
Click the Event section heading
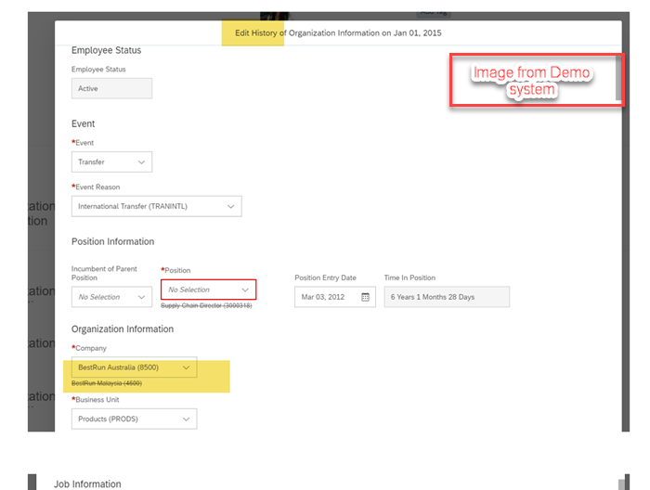[x=83, y=123]
